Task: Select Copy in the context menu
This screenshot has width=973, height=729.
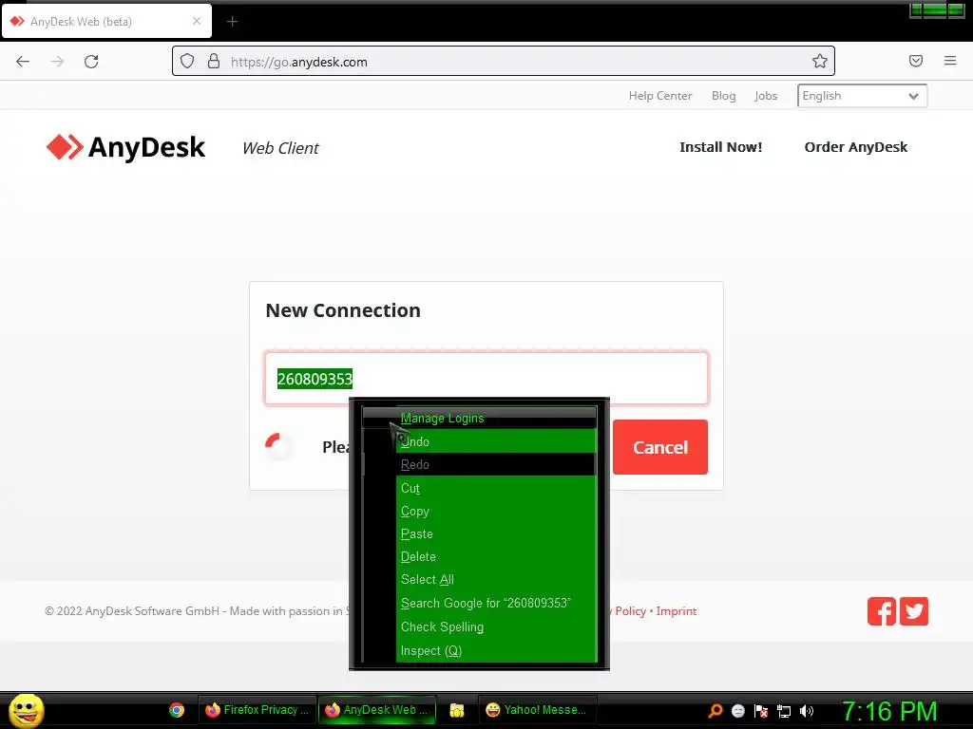Action: (479, 511)
